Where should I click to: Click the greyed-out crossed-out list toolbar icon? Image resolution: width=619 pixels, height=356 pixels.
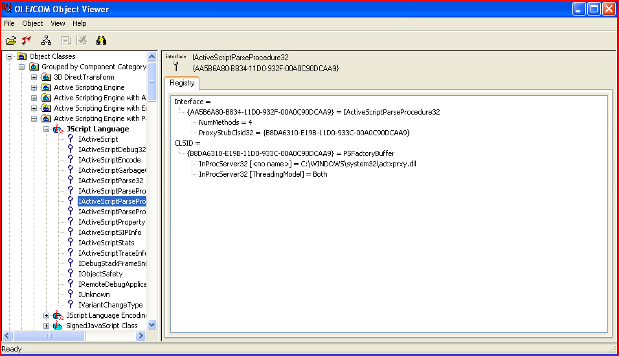(82, 40)
